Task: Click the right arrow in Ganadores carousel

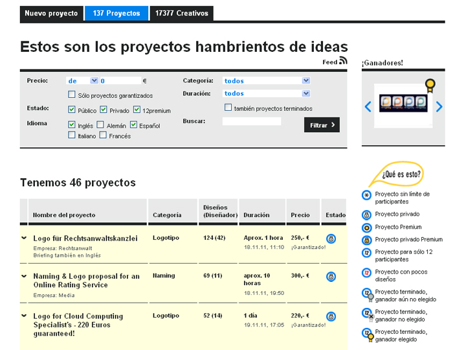Action: [439, 106]
